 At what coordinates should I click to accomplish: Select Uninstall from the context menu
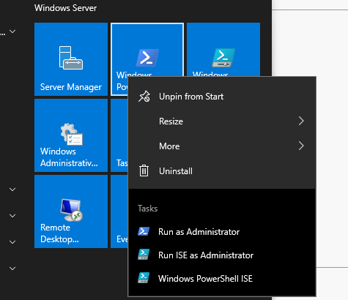tap(222, 171)
